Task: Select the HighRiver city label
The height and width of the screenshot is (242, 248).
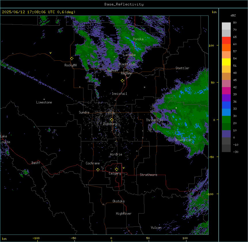Action: tap(124, 214)
